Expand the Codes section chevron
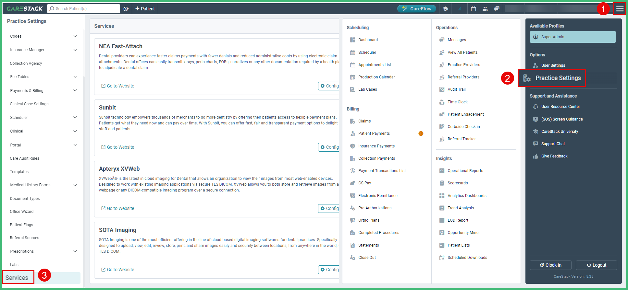The image size is (628, 290). [x=75, y=36]
